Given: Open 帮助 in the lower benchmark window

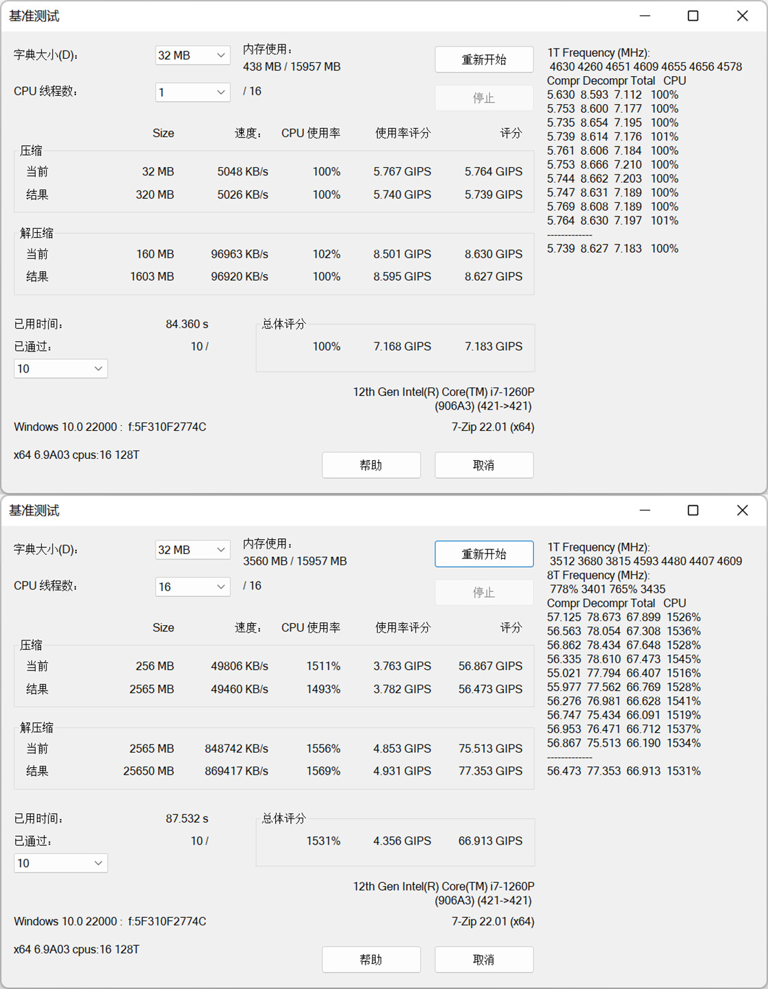Looking at the screenshot, I should [371, 960].
